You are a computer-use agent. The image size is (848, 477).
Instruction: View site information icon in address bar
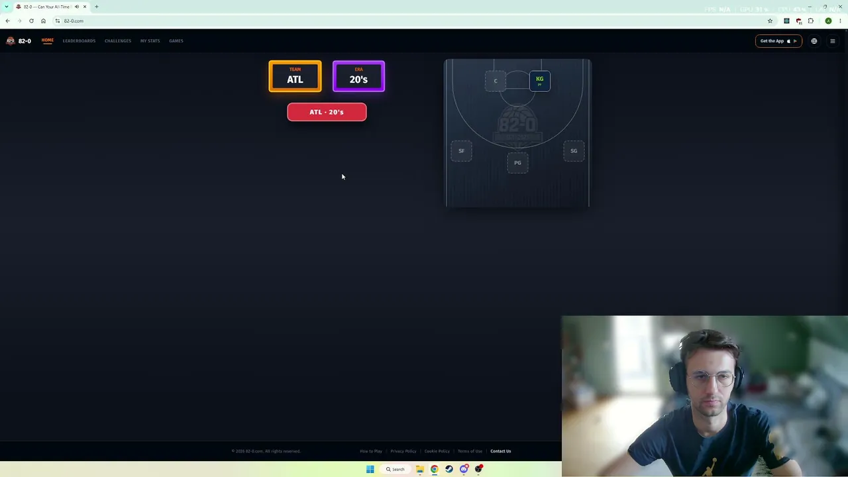pyautogui.click(x=58, y=21)
